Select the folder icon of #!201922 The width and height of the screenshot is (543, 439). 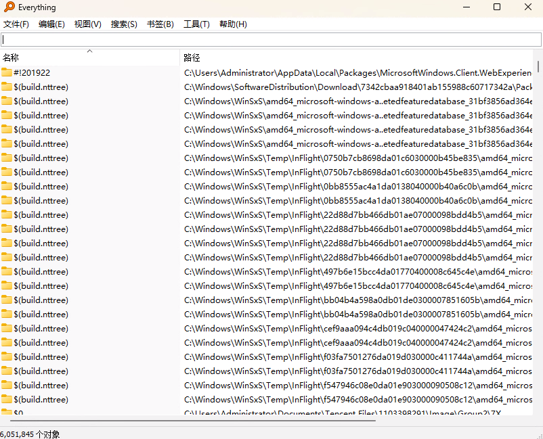[7, 72]
